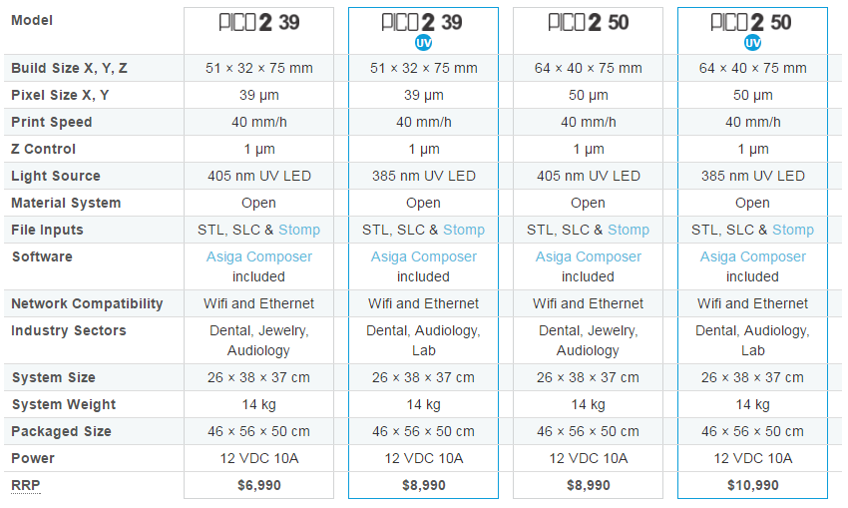Open the Asiga Composer link for PICO2 39 UV
The width and height of the screenshot is (848, 508).
click(x=423, y=256)
